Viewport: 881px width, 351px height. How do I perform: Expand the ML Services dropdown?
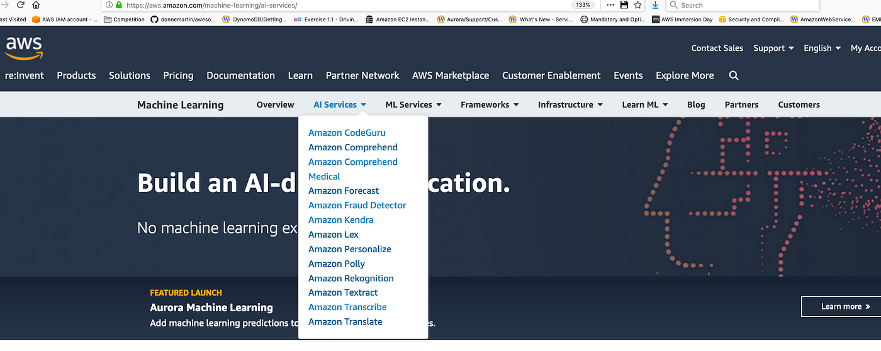[x=413, y=104]
